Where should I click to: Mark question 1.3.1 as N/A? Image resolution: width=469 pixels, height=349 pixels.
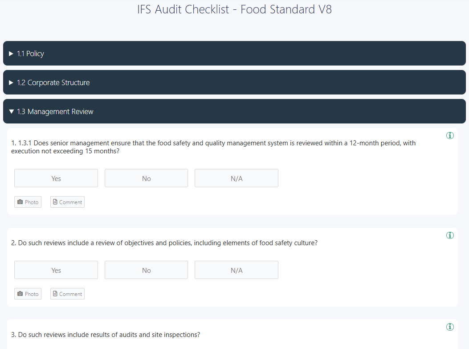click(x=236, y=178)
